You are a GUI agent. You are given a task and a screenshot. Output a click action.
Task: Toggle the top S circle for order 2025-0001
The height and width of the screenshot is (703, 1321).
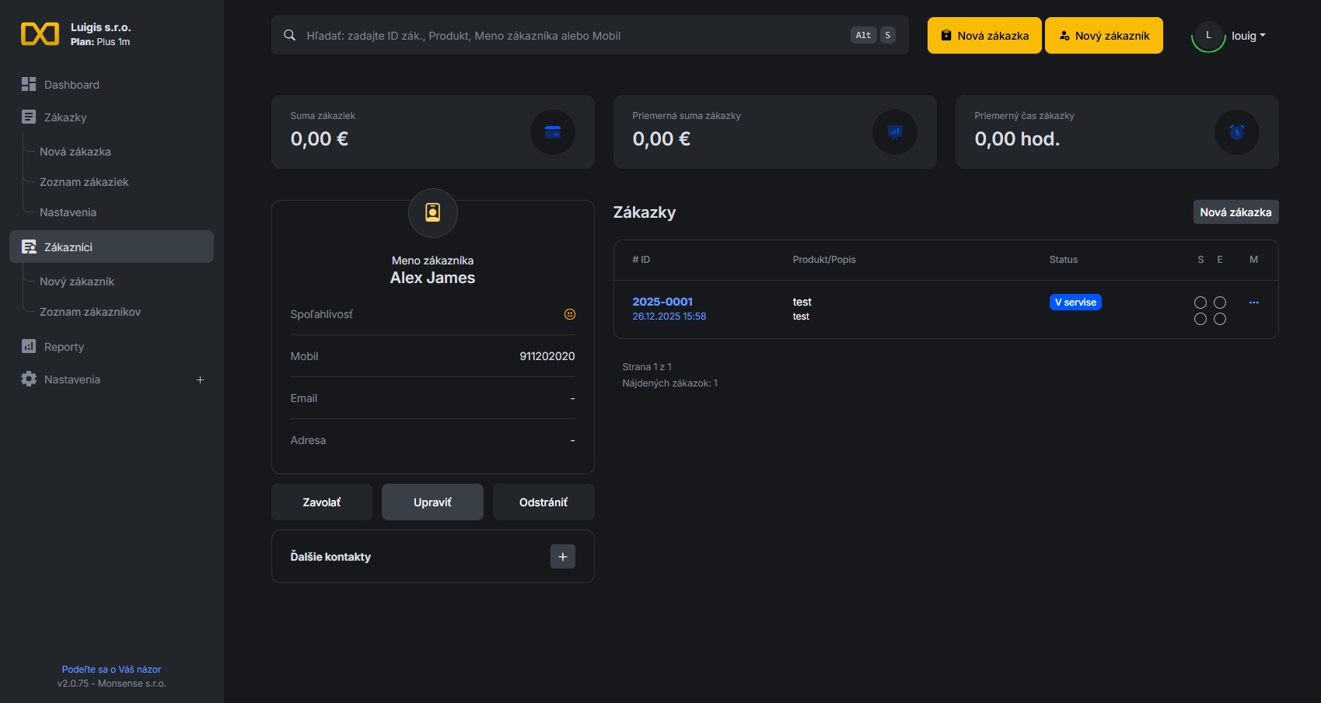pos(1200,303)
